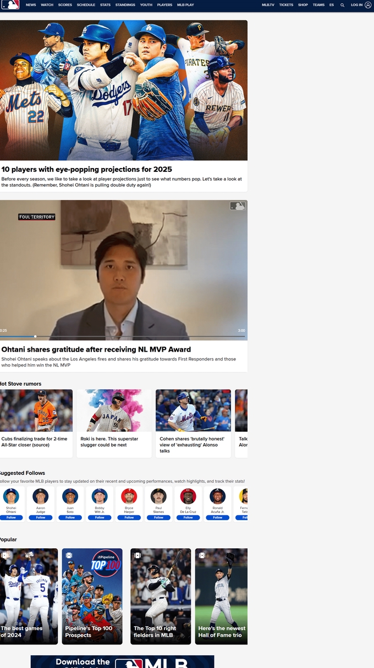Play the Ohtani MVP gratitude video
This screenshot has height=668, width=374.
[124, 270]
